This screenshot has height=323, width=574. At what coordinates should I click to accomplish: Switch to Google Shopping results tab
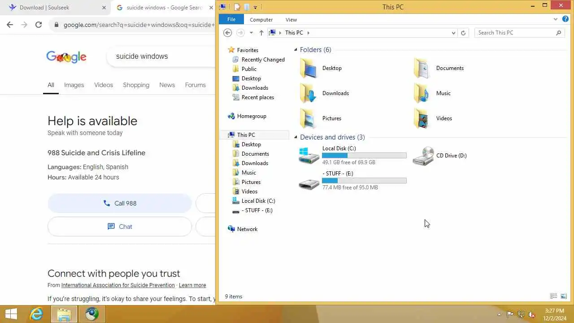[x=136, y=85]
